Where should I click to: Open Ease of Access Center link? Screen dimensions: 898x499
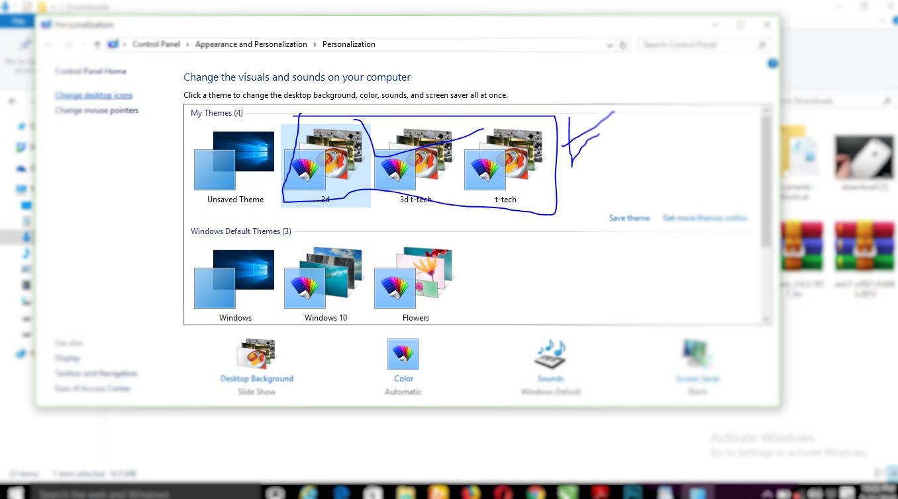[x=93, y=389]
